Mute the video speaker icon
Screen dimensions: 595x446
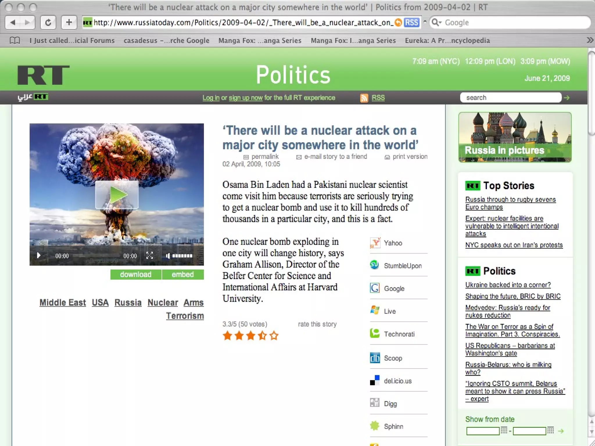tap(168, 256)
